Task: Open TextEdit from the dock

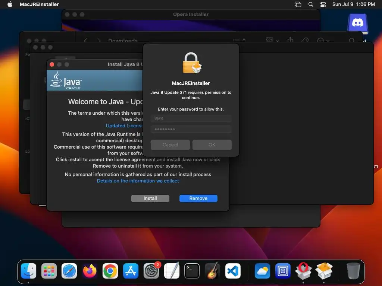Action: [x=172, y=271]
